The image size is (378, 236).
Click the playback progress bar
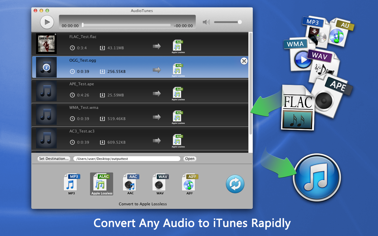pyautogui.click(x=126, y=25)
